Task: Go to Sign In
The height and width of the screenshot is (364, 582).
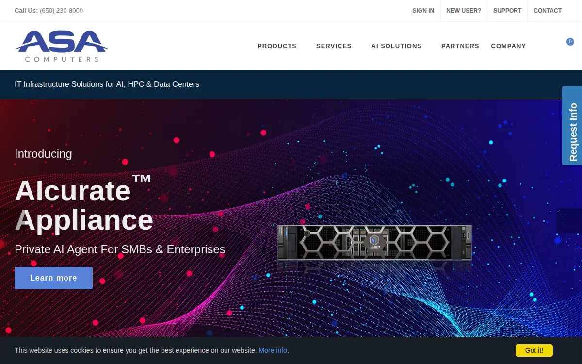Action: pyautogui.click(x=423, y=11)
